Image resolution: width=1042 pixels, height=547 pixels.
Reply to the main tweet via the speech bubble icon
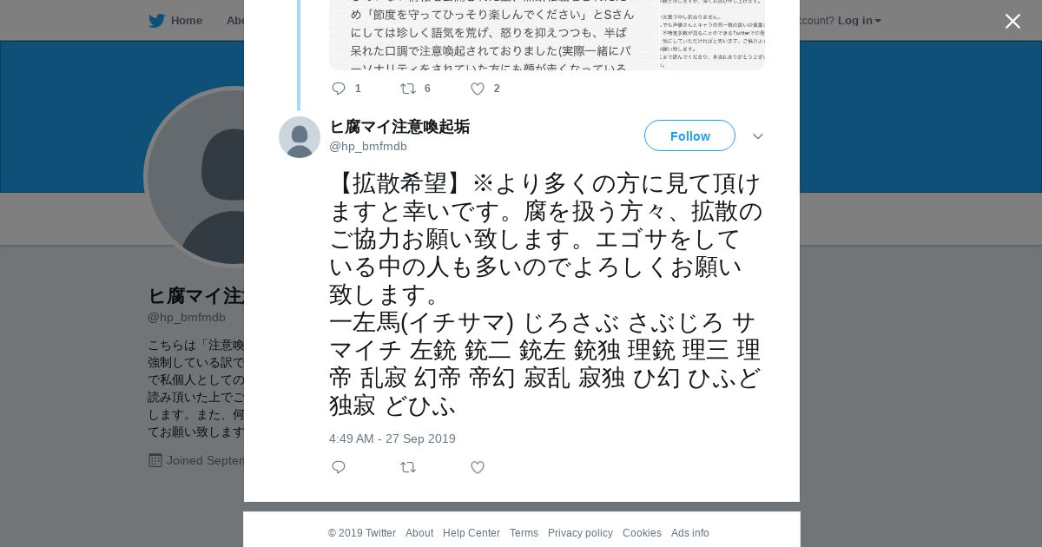pyautogui.click(x=339, y=467)
